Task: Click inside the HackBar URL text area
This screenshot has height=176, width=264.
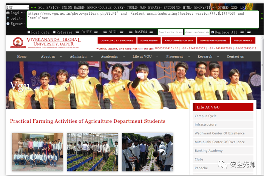Action: point(143,19)
